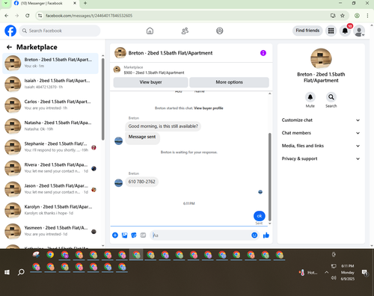Image resolution: width=374 pixels, height=296 pixels.
Task: Go to the Home feed icon
Action: 150,31
